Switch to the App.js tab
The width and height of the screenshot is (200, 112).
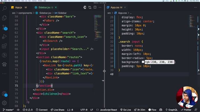(19, 7)
